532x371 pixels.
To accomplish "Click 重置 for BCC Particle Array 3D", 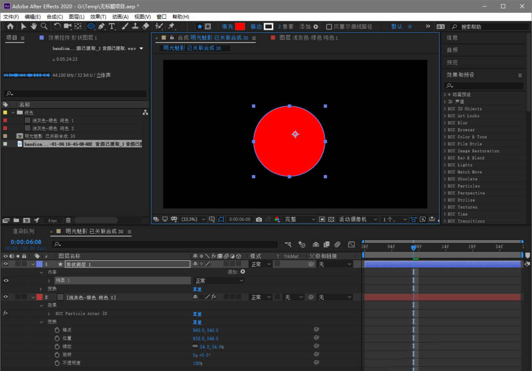I will [197, 314].
